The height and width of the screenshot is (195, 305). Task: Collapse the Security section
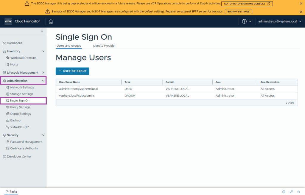(43, 135)
